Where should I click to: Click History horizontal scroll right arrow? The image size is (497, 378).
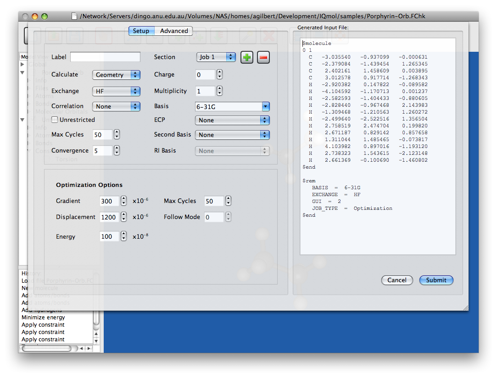point(89,348)
